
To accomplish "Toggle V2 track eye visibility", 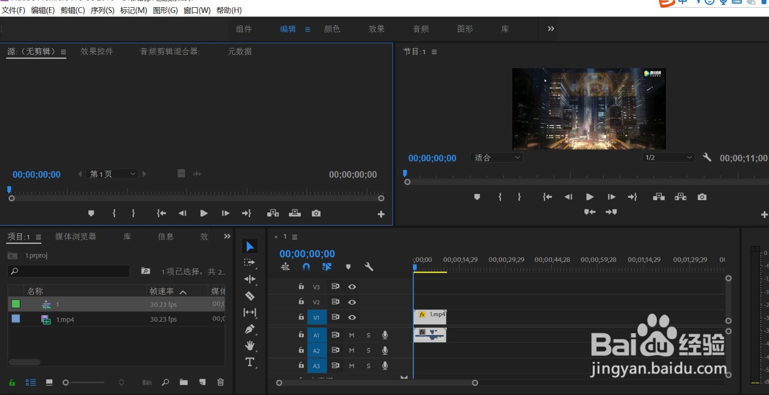I will (x=352, y=302).
